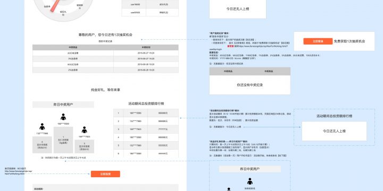Click the 999999元 amount in ranking row 1

(x=163, y=113)
